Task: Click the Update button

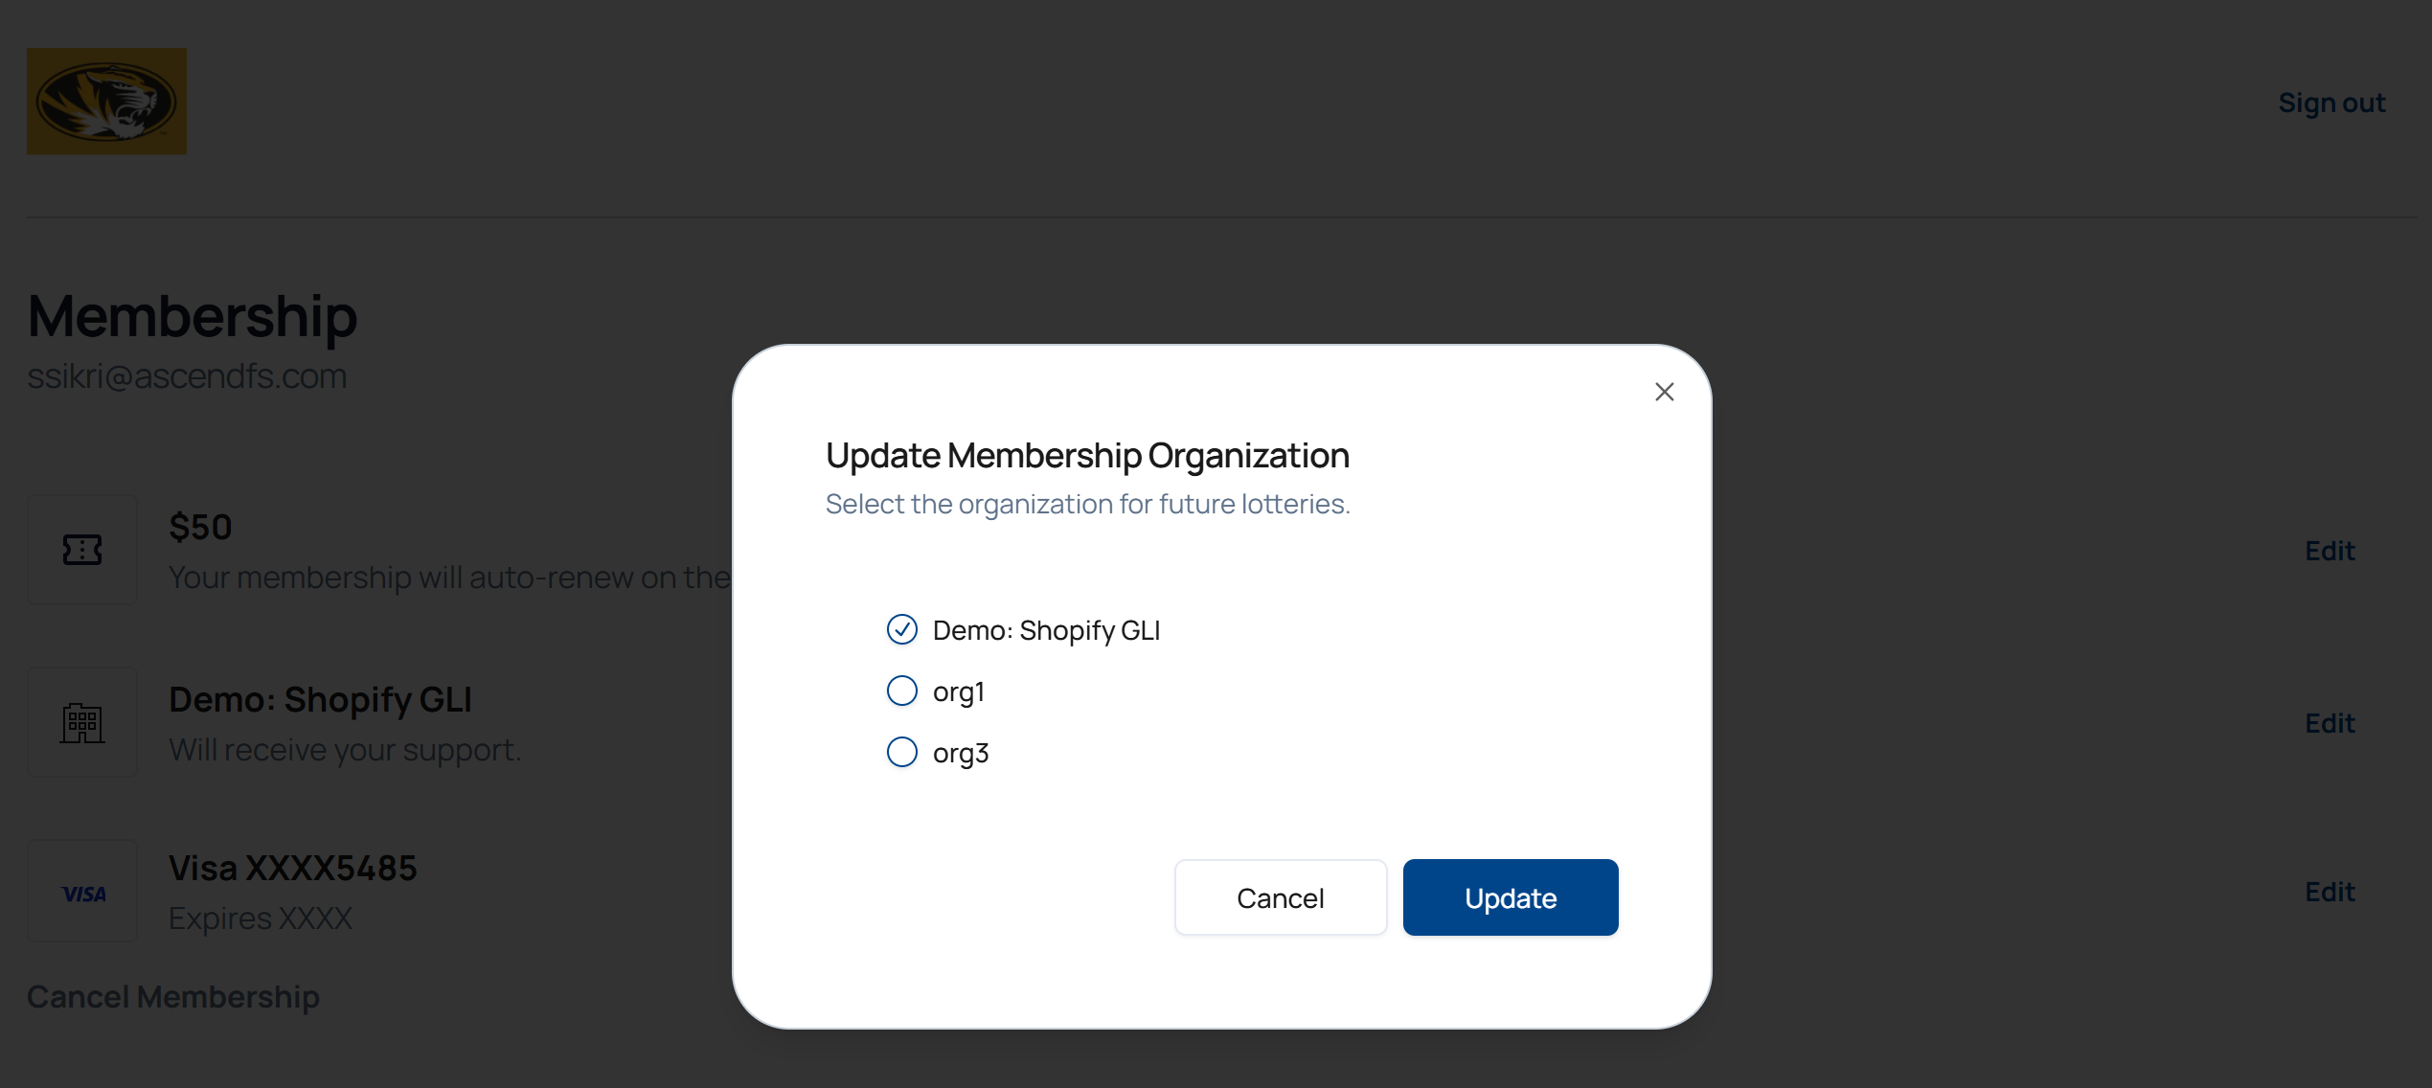Action: click(x=1510, y=897)
